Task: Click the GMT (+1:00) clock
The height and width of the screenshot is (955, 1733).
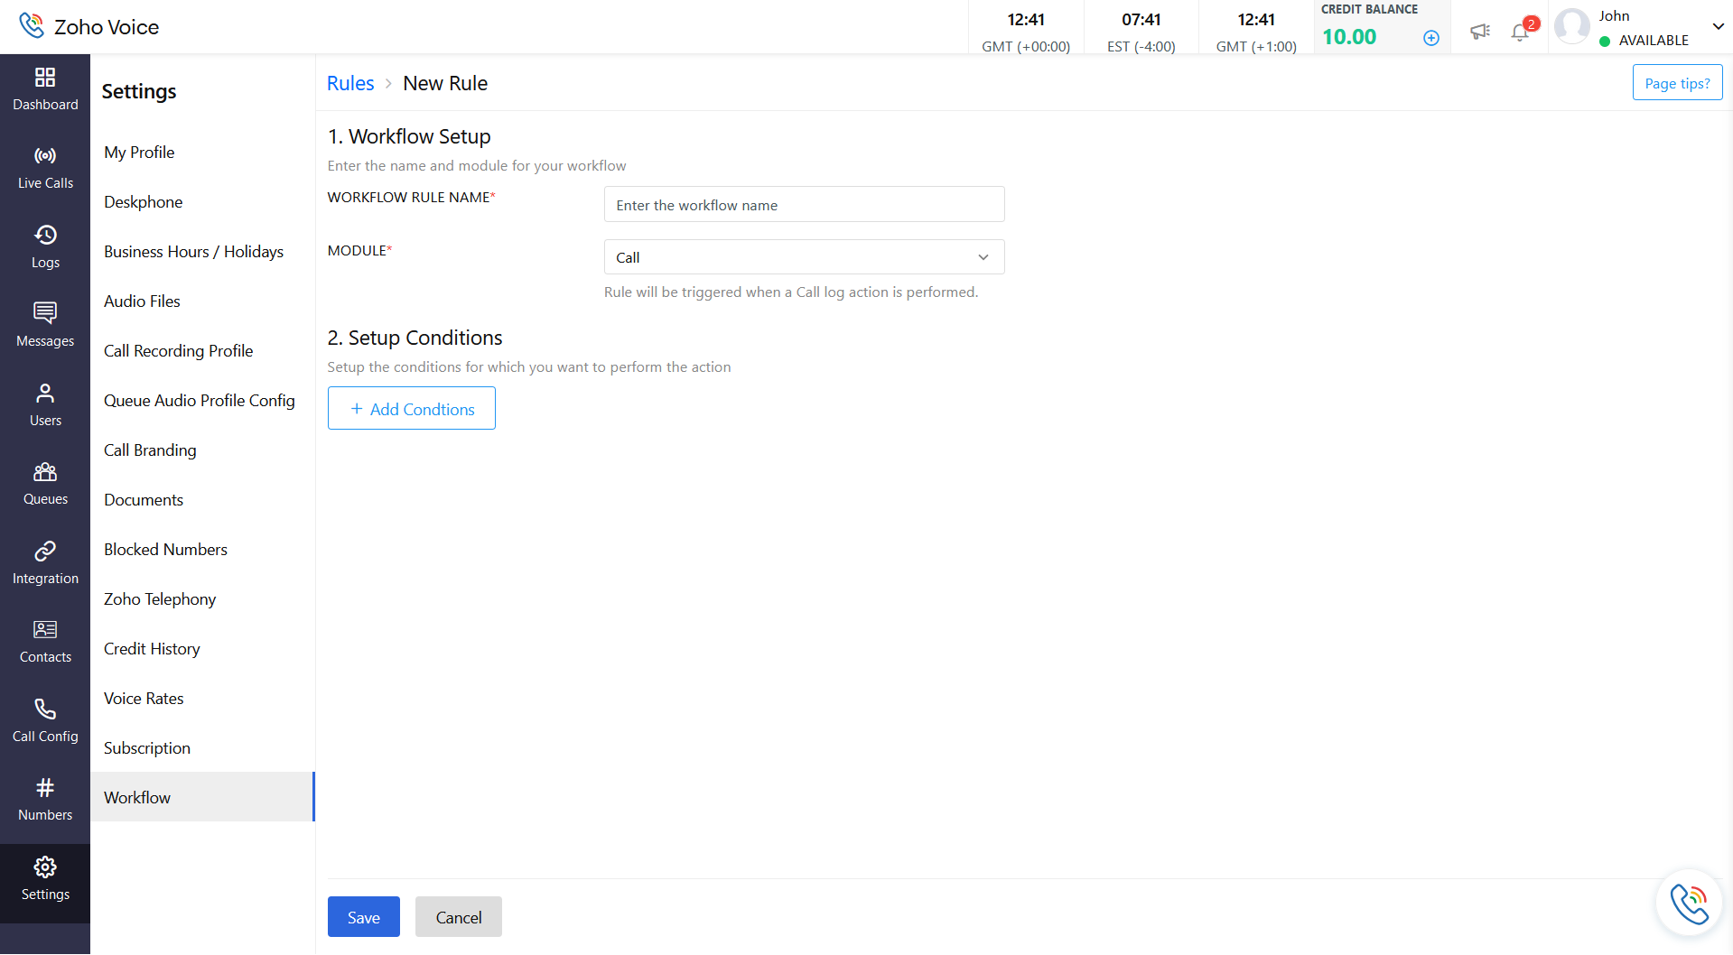Action: 1256,32
